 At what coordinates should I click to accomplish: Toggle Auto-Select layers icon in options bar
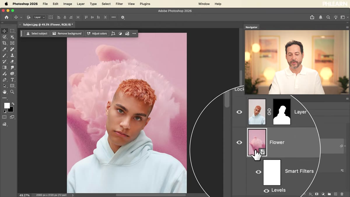point(29,17)
